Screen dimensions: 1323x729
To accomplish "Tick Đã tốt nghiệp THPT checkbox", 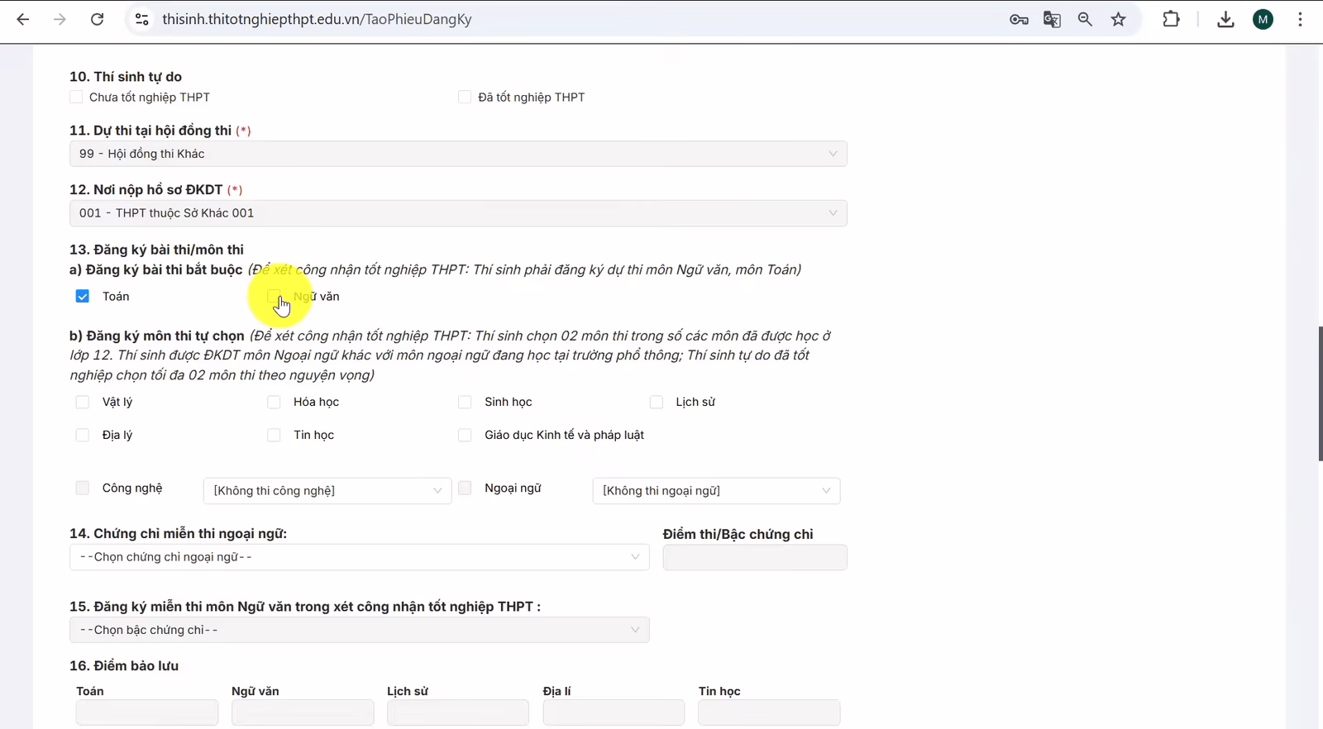I will coord(465,97).
